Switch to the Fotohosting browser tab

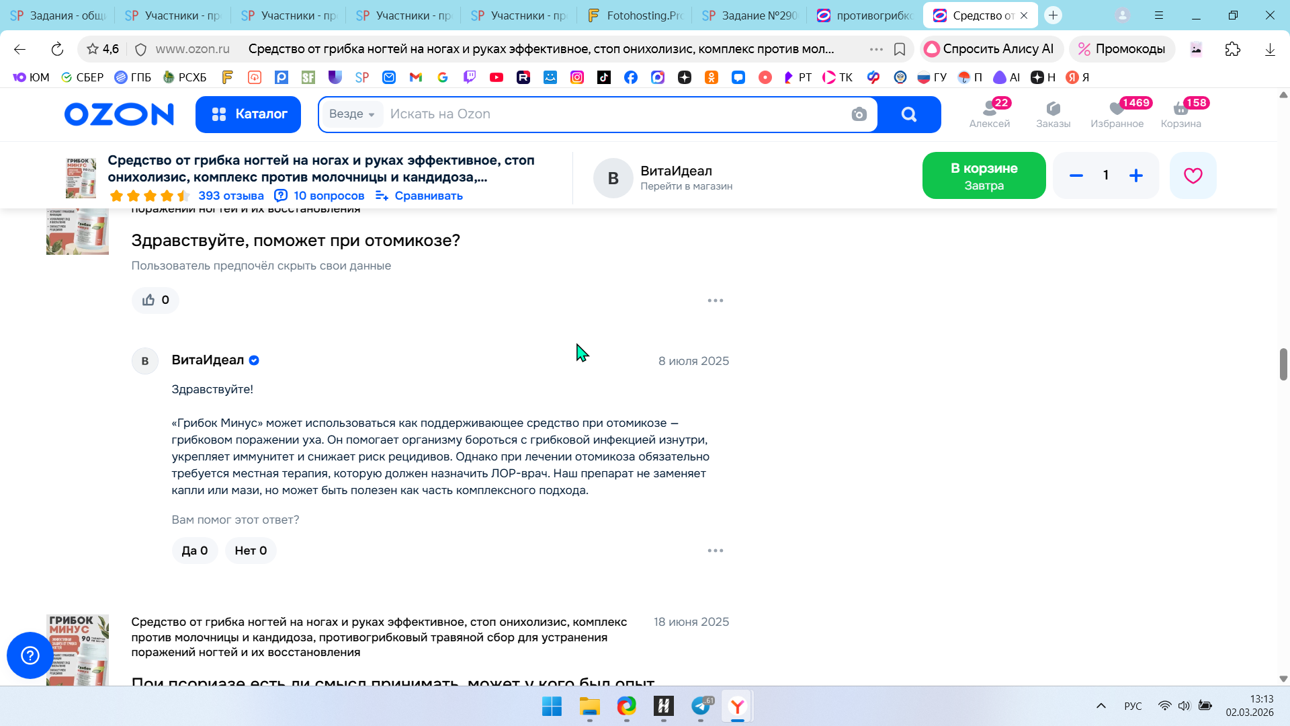[x=634, y=15]
